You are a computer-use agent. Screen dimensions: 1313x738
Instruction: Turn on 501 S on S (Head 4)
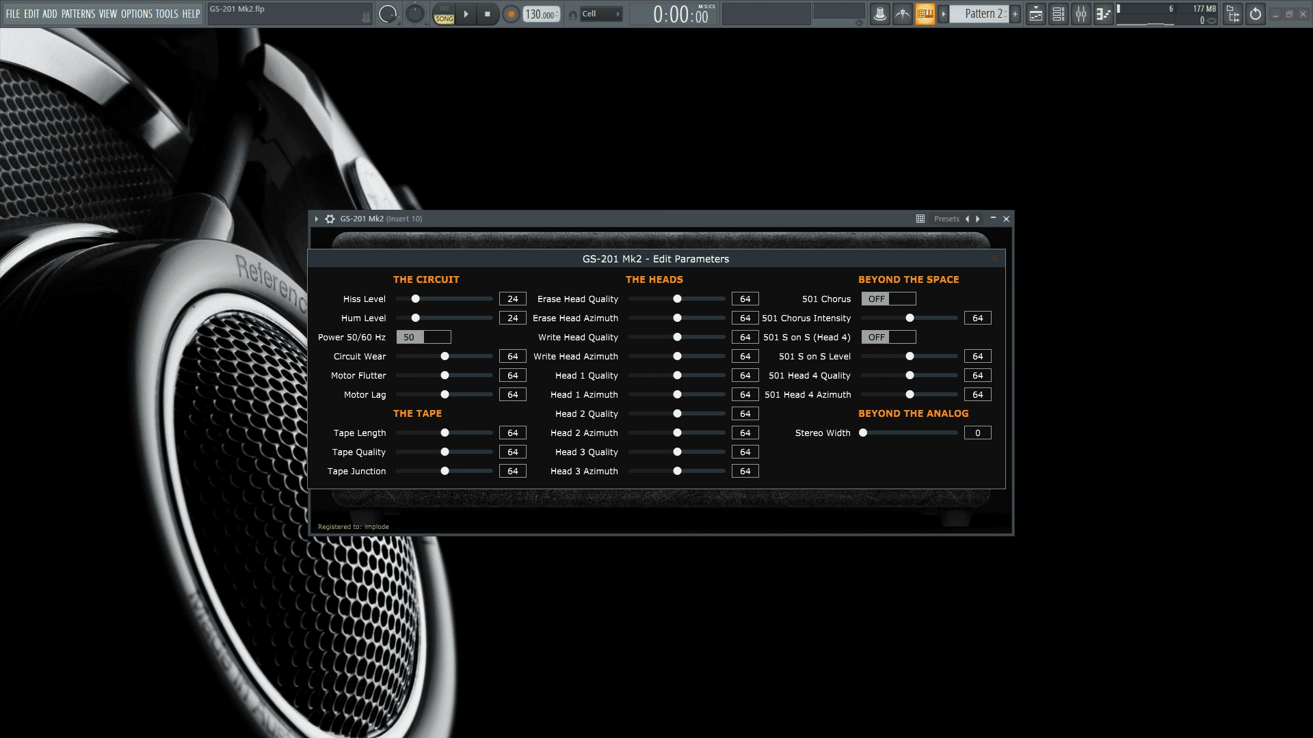pyautogui.click(x=888, y=337)
